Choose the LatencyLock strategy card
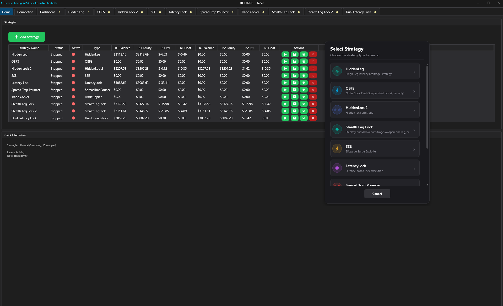The image size is (503, 306). 375,168
